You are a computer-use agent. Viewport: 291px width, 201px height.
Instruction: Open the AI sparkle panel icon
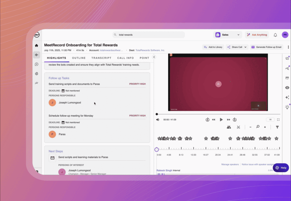pyautogui.click(x=287, y=97)
